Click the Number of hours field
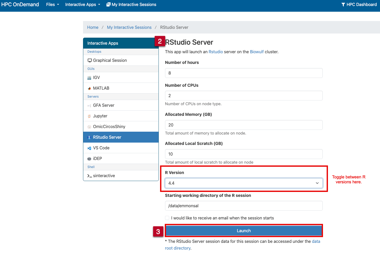The width and height of the screenshot is (380, 254). (244, 73)
